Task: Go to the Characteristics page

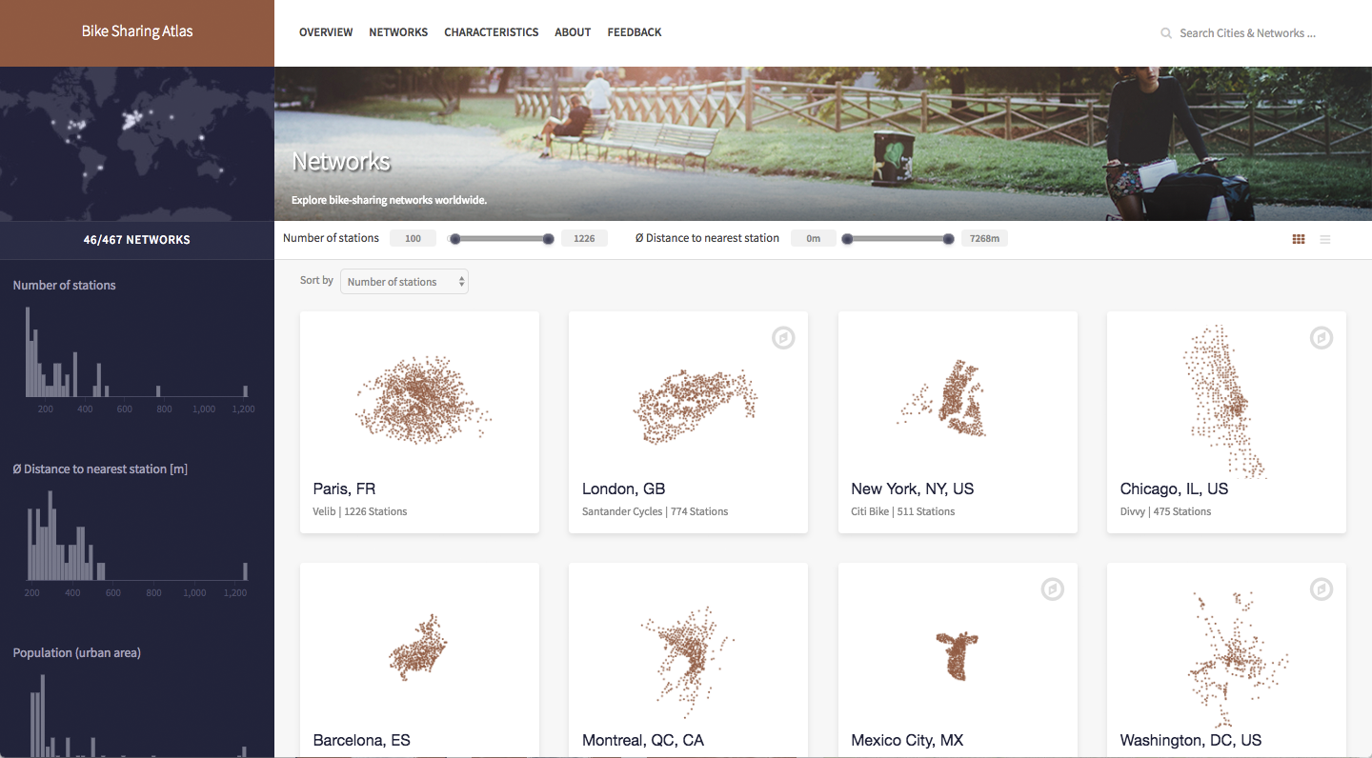Action: [x=491, y=32]
